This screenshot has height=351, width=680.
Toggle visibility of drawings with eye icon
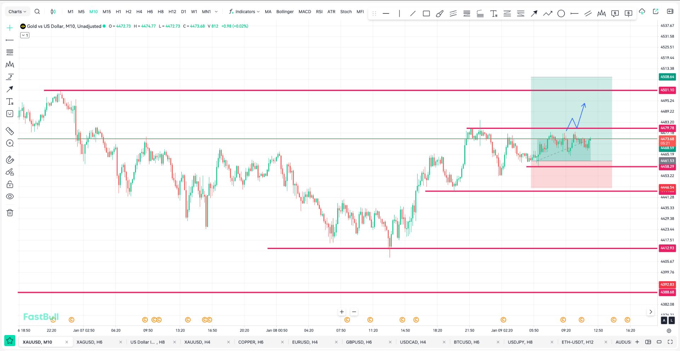(10, 197)
